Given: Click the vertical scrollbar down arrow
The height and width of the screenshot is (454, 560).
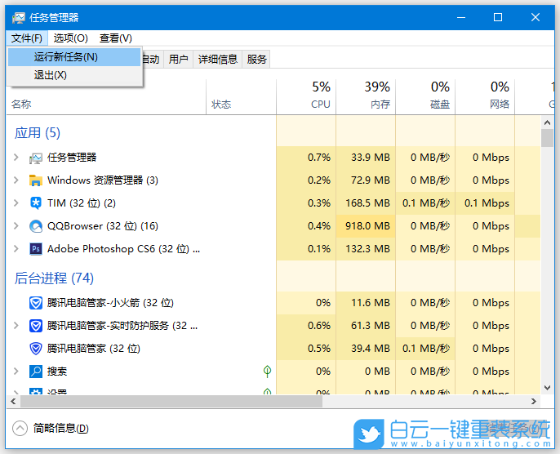Looking at the screenshot, I should click(547, 388).
